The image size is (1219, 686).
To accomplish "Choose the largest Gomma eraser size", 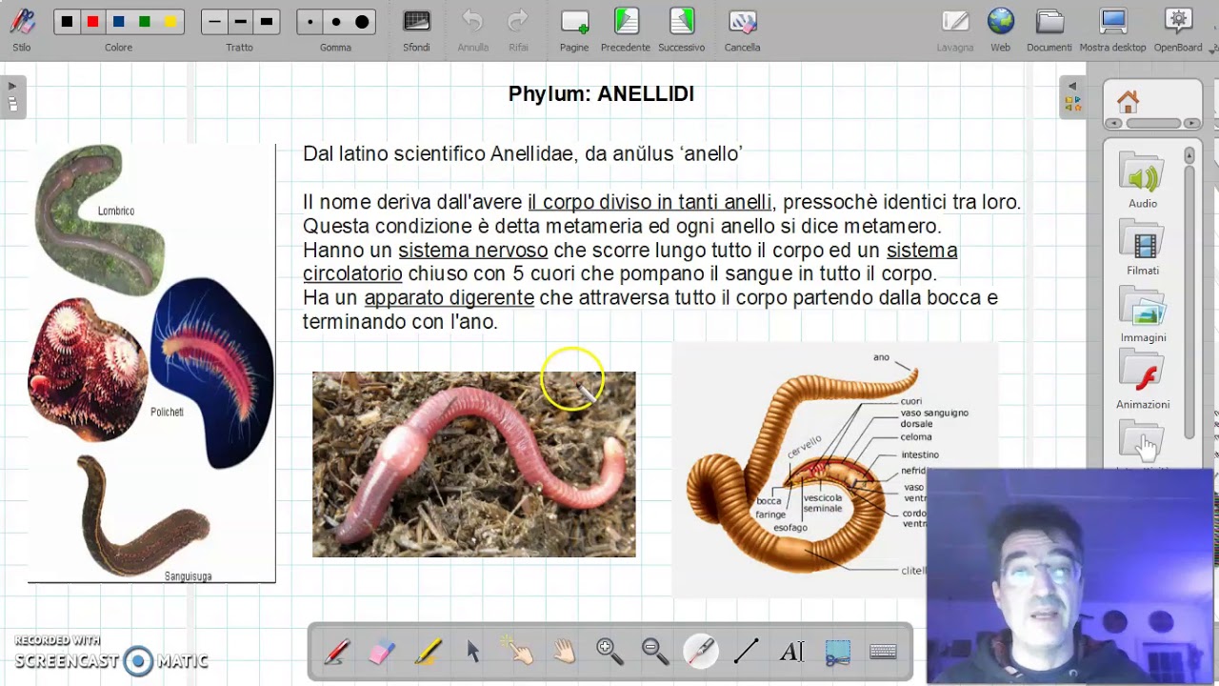I will tap(362, 22).
